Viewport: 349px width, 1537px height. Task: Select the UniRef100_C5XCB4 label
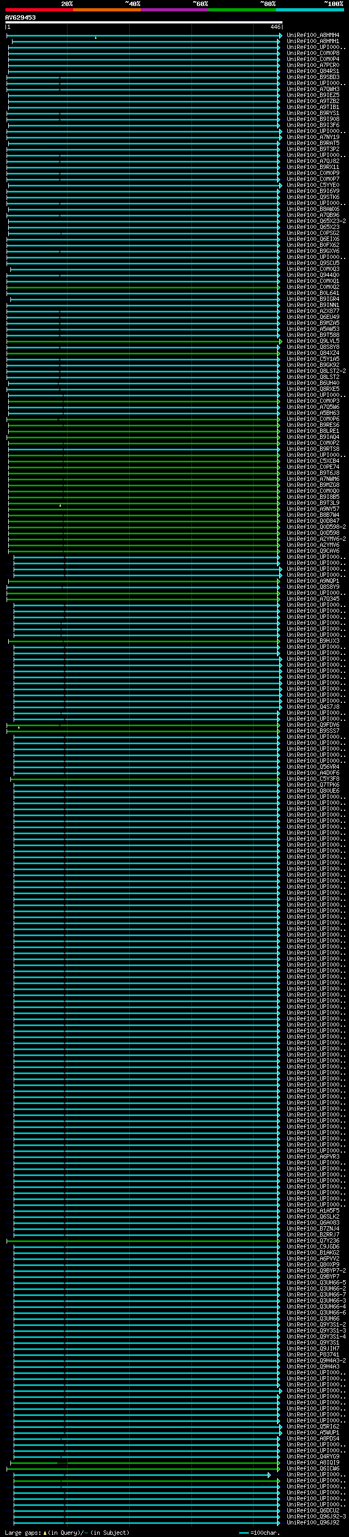pos(313,461)
